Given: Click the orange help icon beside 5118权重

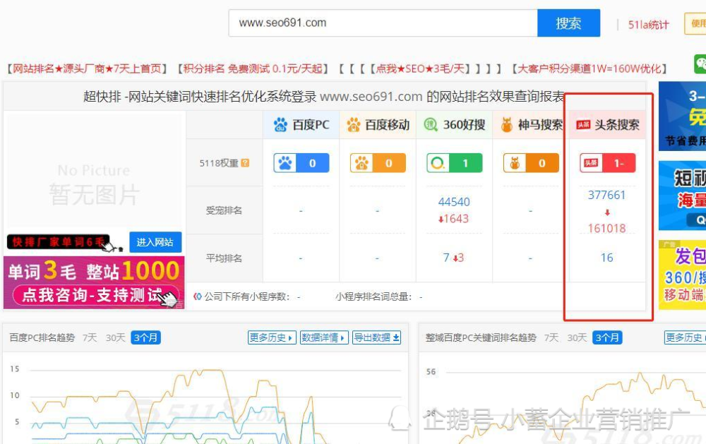Looking at the screenshot, I should click(245, 163).
